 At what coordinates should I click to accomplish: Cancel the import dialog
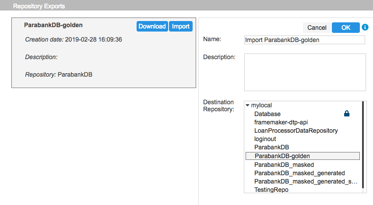point(317,28)
